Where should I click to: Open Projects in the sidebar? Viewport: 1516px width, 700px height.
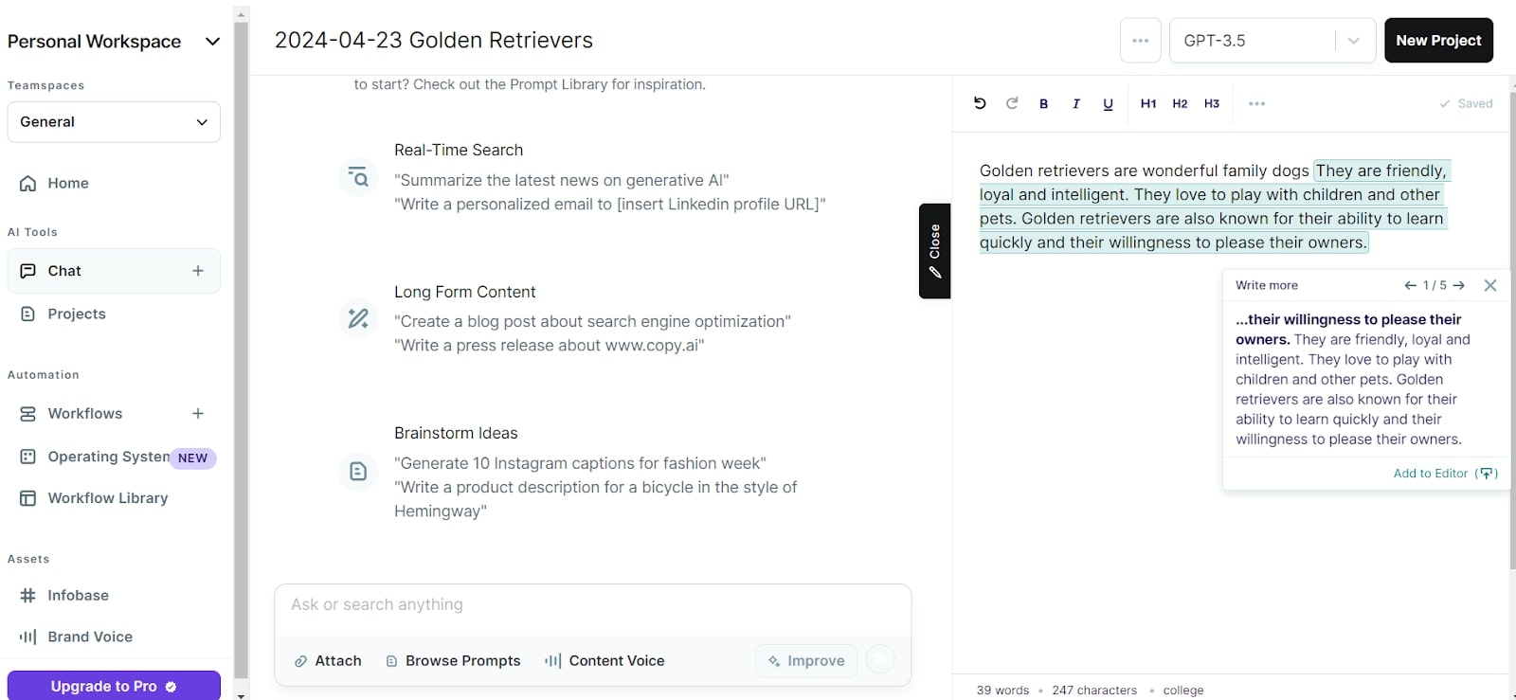77,314
